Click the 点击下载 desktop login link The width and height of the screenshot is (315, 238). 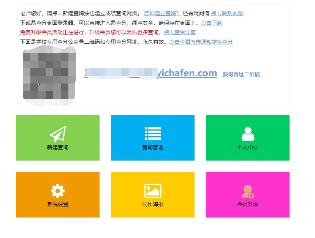(x=212, y=23)
